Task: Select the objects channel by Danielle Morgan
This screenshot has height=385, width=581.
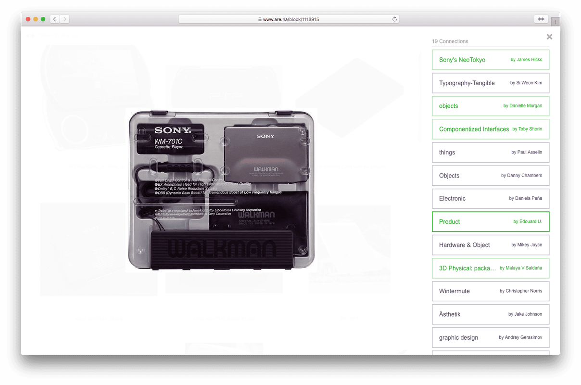Action: pos(491,106)
